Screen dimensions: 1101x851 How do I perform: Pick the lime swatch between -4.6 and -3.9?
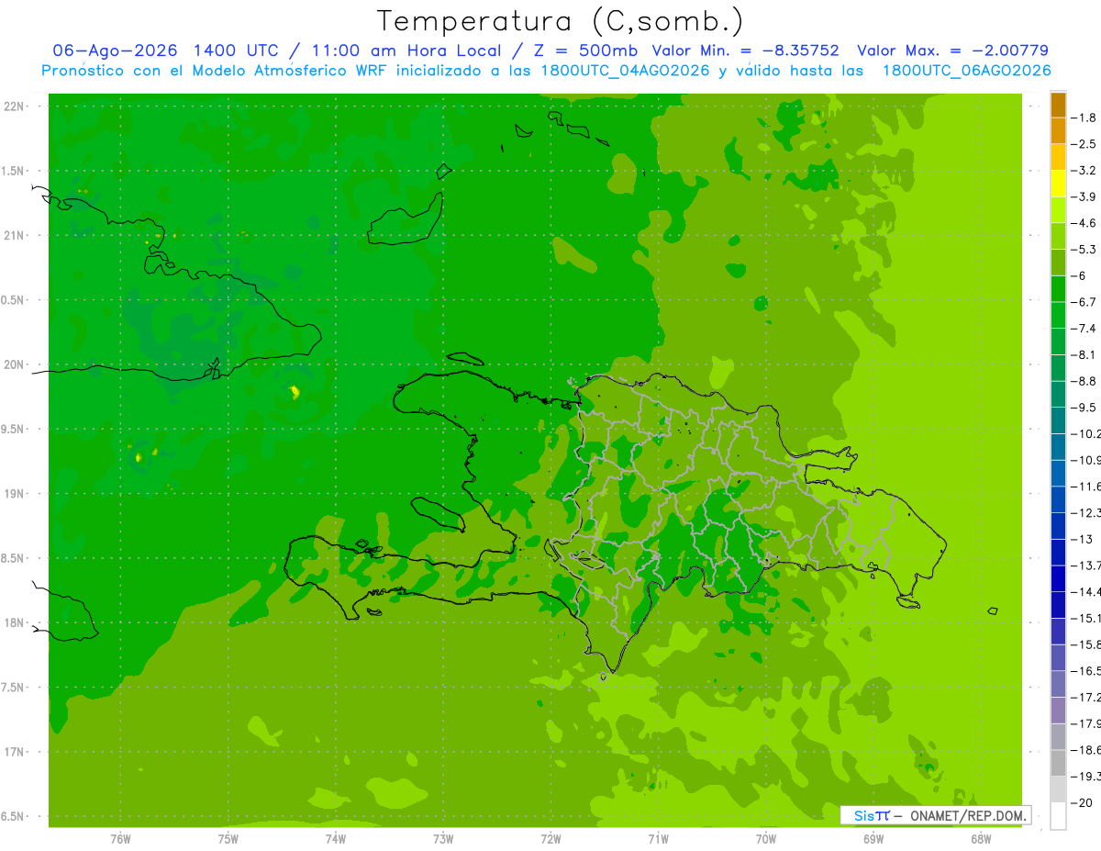(x=1058, y=209)
